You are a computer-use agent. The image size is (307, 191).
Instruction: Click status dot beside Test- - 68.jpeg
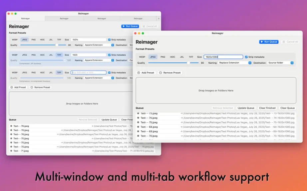pyautogui.click(x=138, y=127)
